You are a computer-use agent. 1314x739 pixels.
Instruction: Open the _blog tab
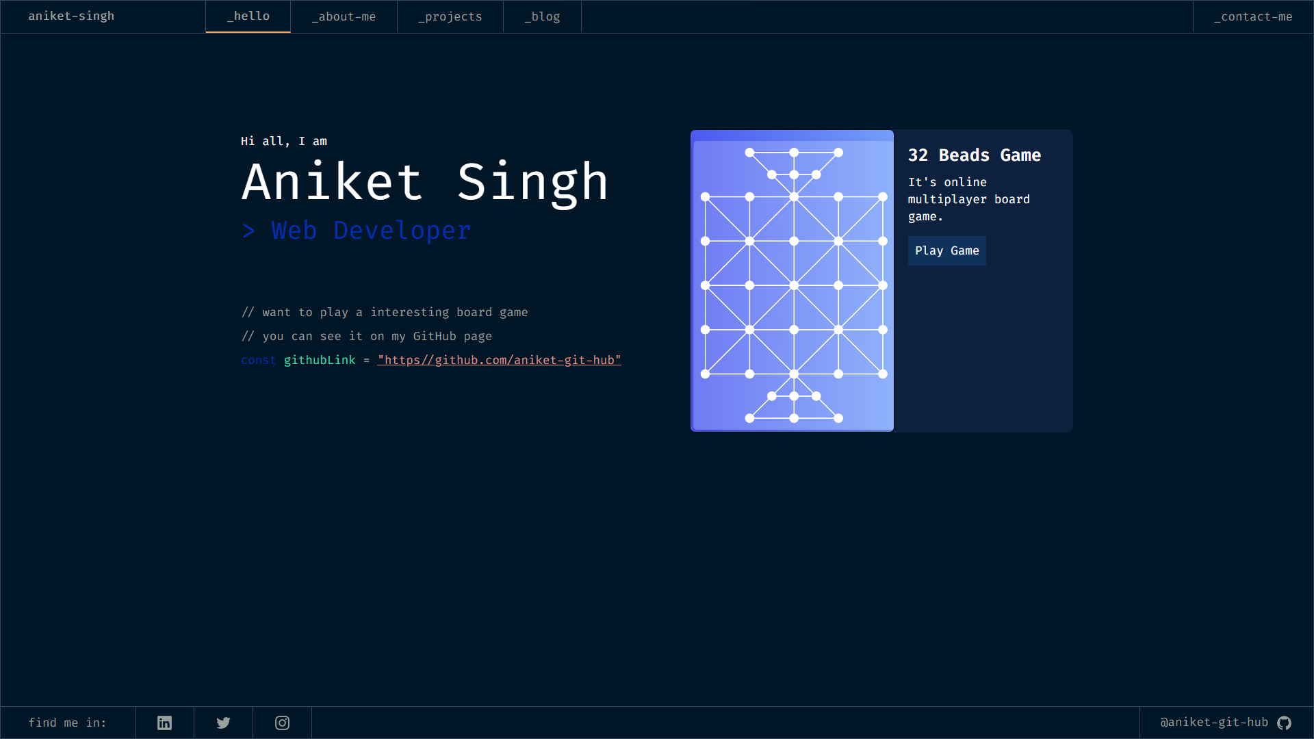pos(542,16)
